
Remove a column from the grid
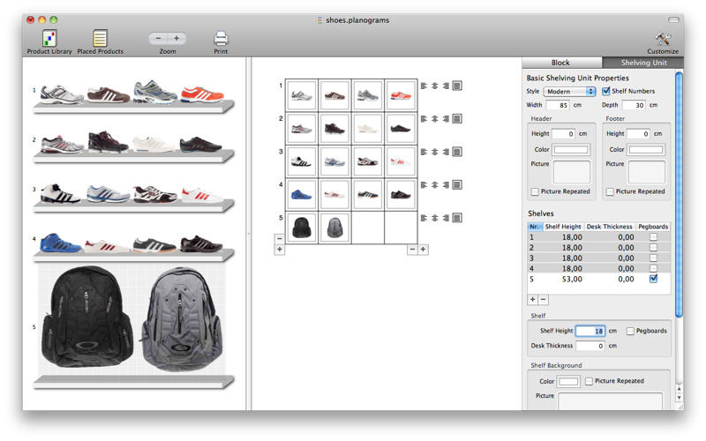412,250
